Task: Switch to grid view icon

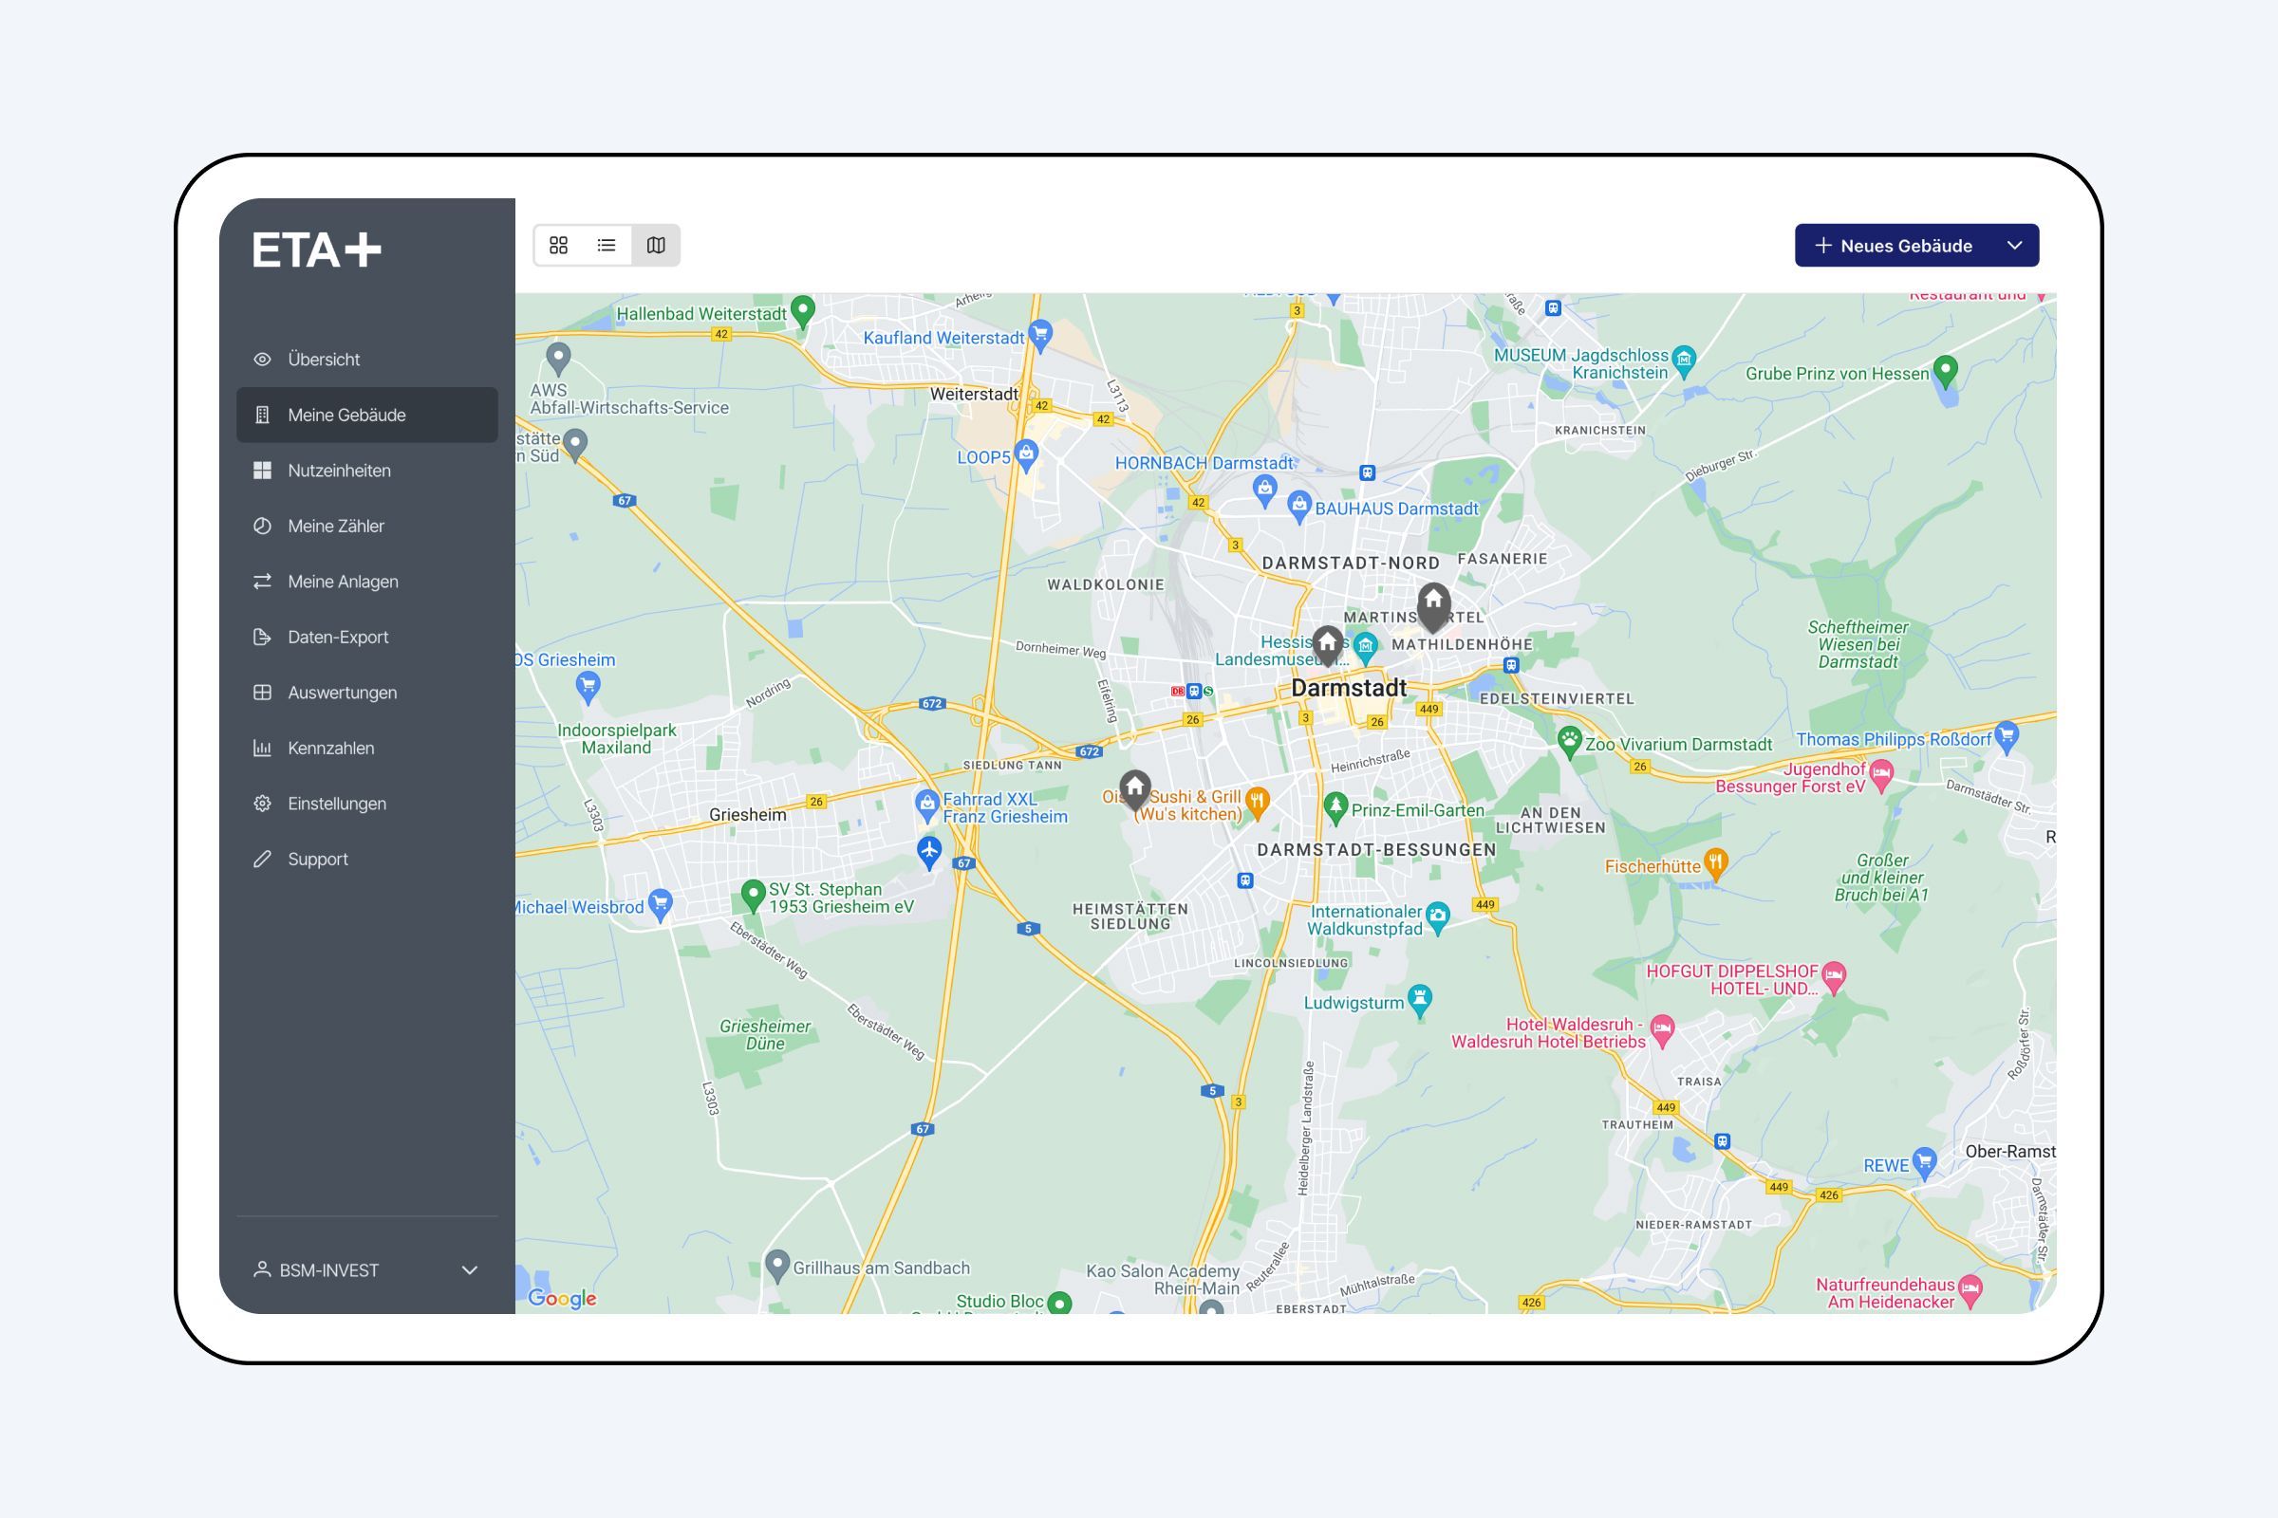Action: coord(559,245)
